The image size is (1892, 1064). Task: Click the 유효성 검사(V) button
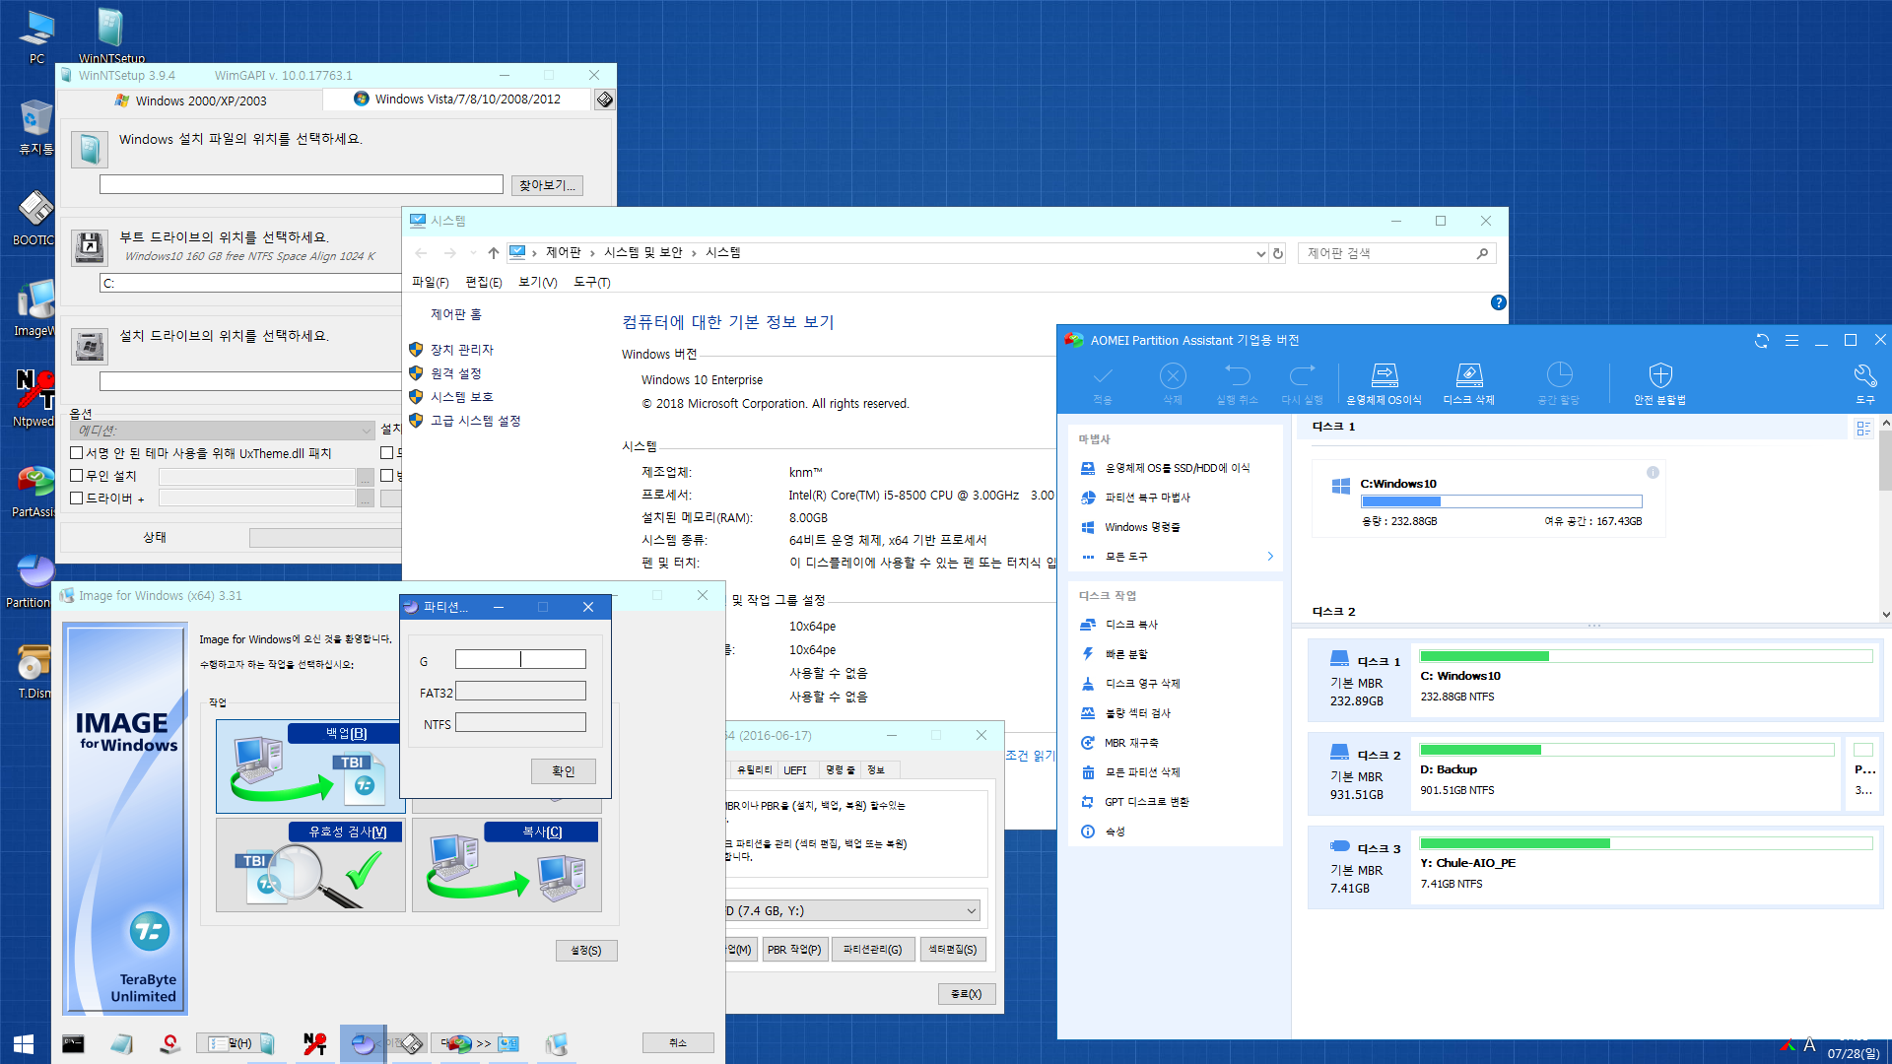[310, 865]
